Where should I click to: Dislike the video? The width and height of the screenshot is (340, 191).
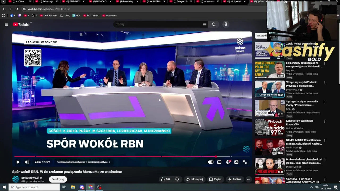tap(177, 179)
